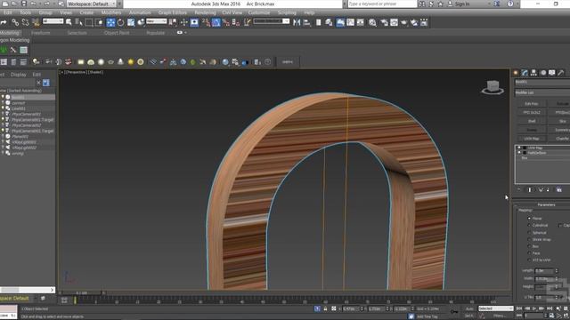This screenshot has width=570, height=320.
Task: Toggle UVW Map modifier visibility bulb
Action: tap(519, 148)
